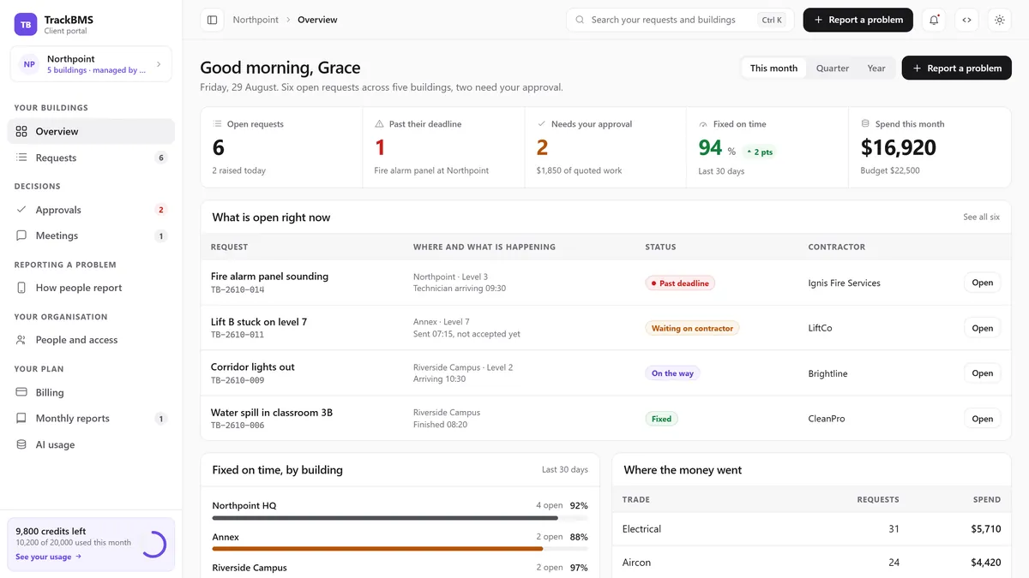Viewport: 1029px width, 578px height.
Task: Click the Billing card icon
Action: 21,392
